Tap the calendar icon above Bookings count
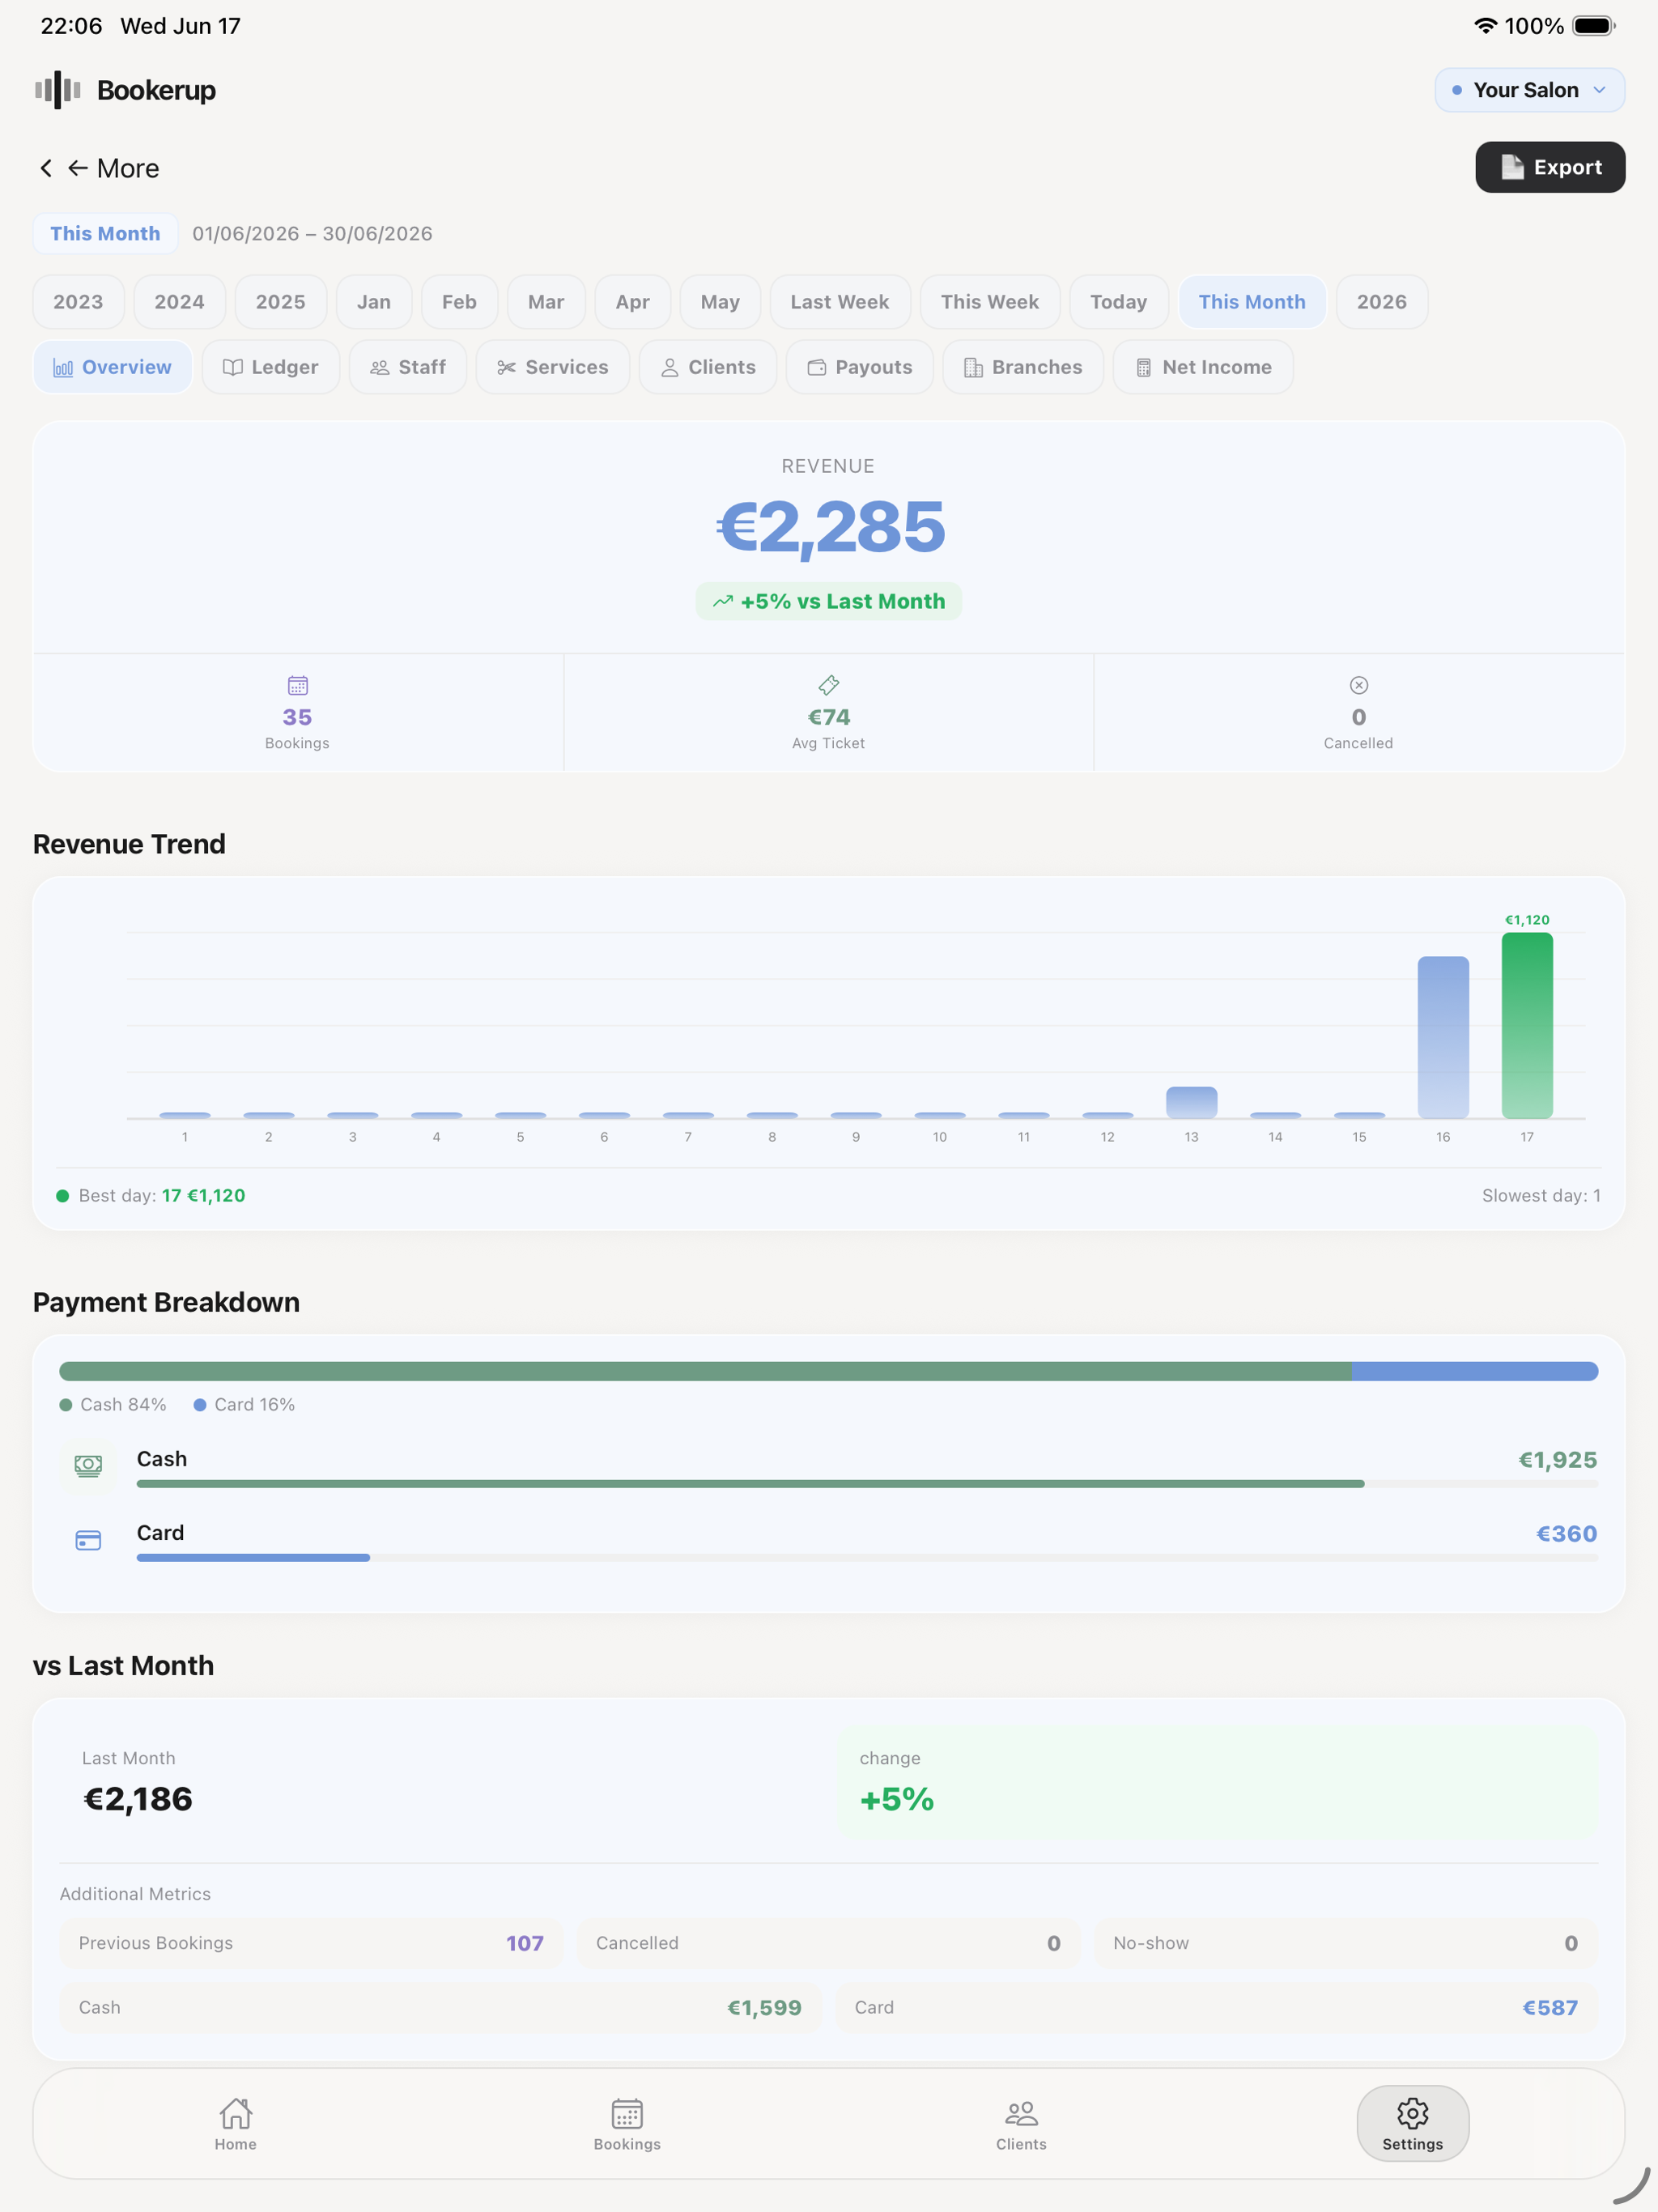 [x=298, y=685]
